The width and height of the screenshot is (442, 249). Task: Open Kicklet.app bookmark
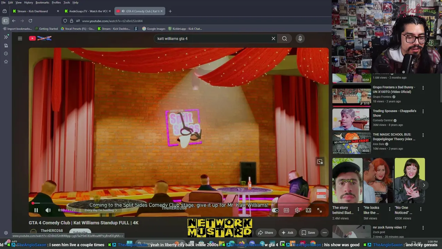[x=185, y=29]
